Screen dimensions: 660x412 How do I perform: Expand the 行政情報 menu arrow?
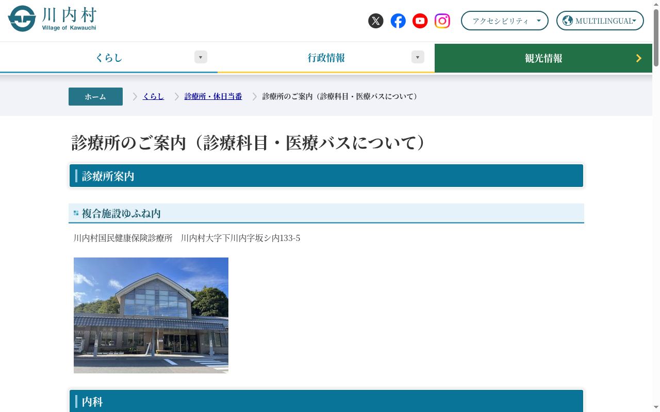pos(418,57)
